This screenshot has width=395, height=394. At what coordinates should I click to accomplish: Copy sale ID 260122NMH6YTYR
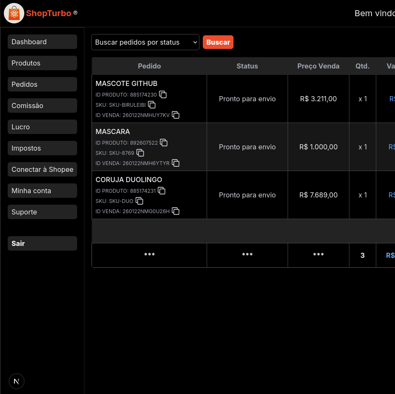(176, 163)
